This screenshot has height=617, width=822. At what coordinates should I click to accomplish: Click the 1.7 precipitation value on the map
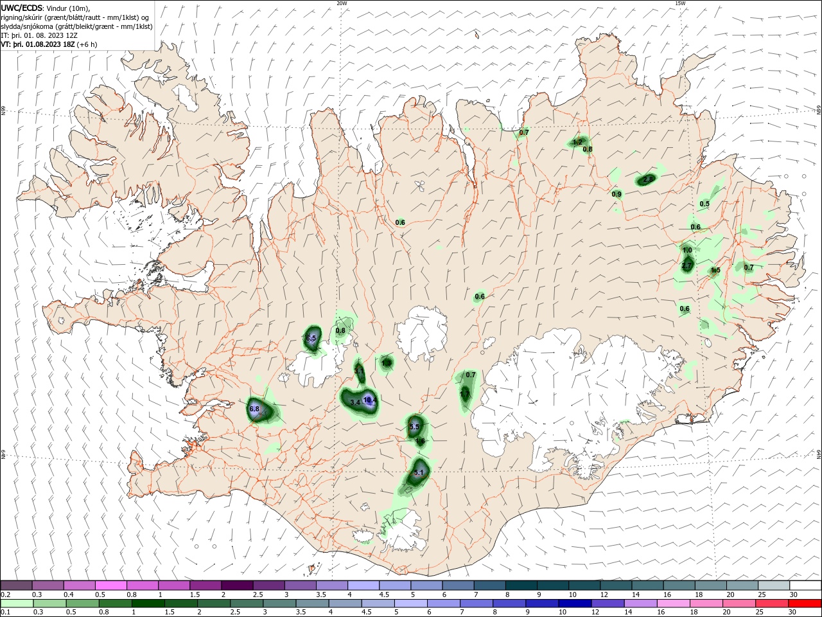[x=465, y=393]
